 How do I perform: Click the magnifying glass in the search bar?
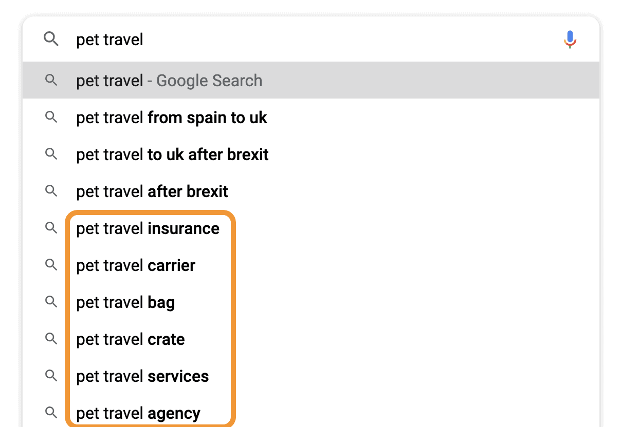tap(51, 39)
